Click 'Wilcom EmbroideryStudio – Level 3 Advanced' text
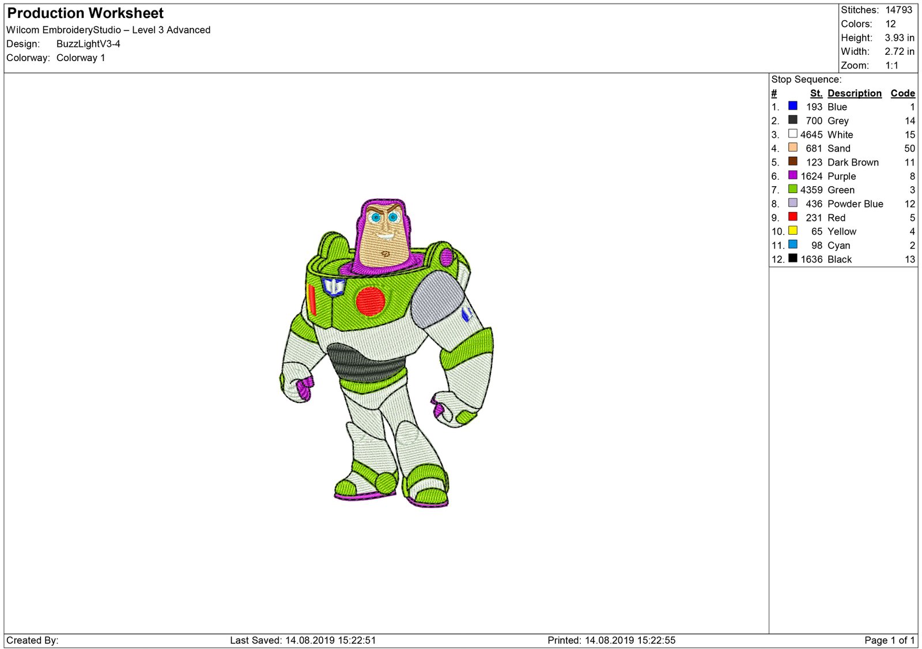This screenshot has width=922, height=649. coord(108,30)
